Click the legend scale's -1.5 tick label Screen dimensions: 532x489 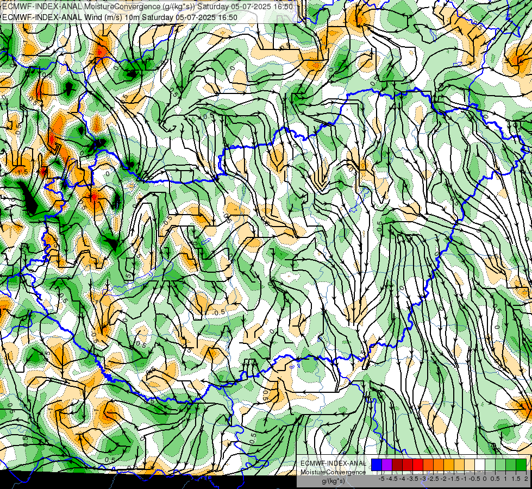click(454, 479)
